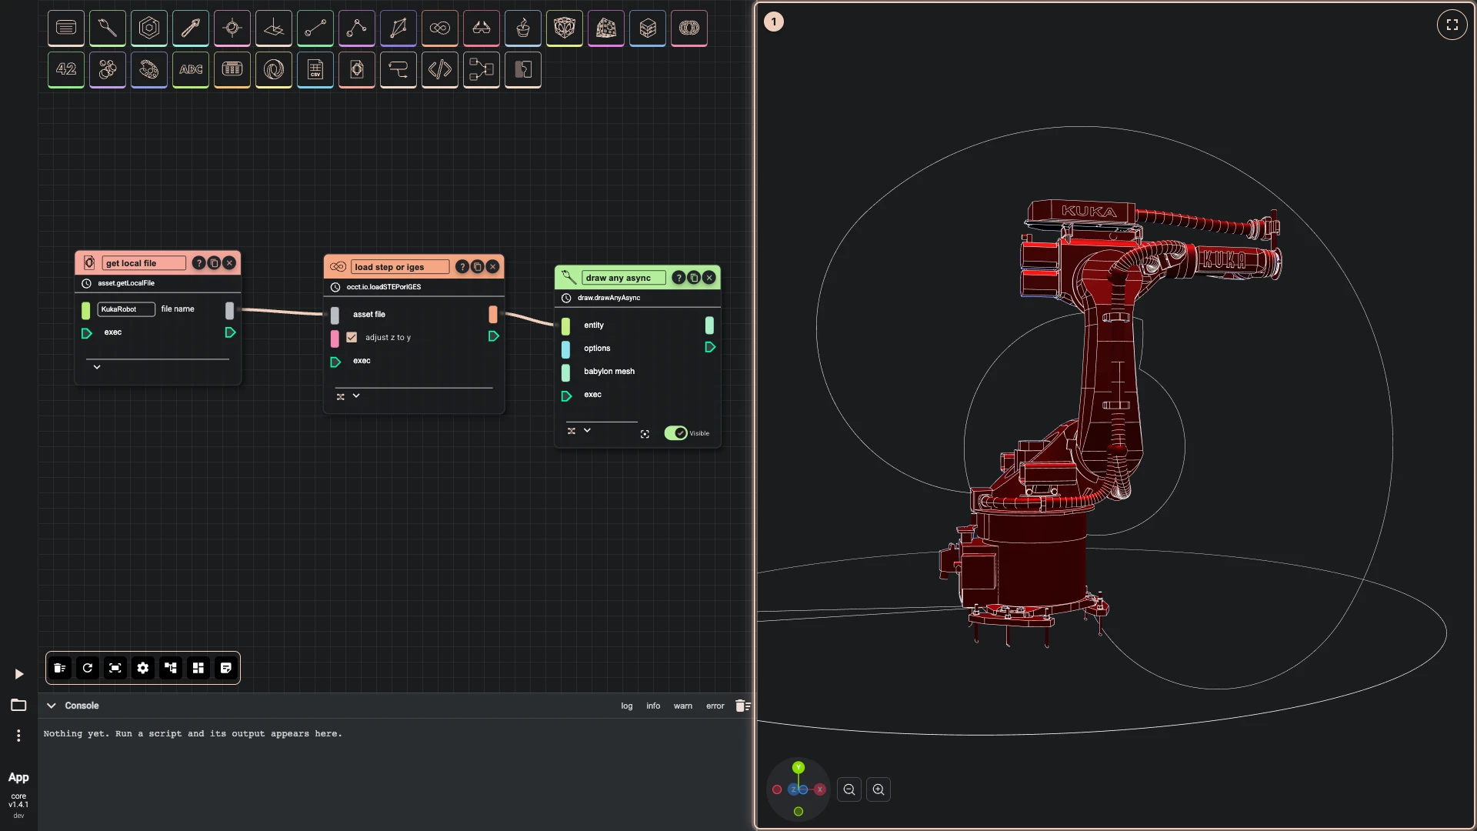Screen dimensions: 1477x831
Task: Filter console by info
Action: (653, 706)
